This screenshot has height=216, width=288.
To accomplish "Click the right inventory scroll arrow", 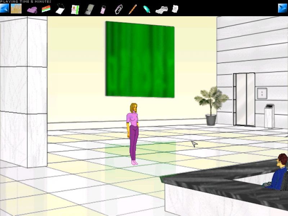I will (x=283, y=8).
